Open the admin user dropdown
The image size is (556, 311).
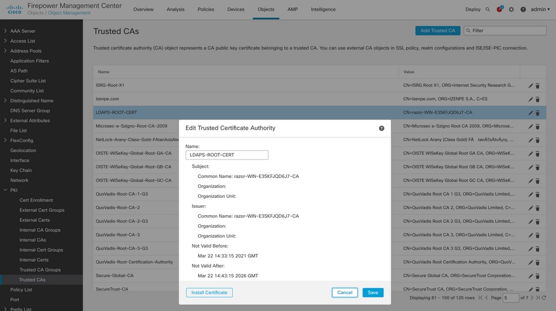(x=540, y=9)
